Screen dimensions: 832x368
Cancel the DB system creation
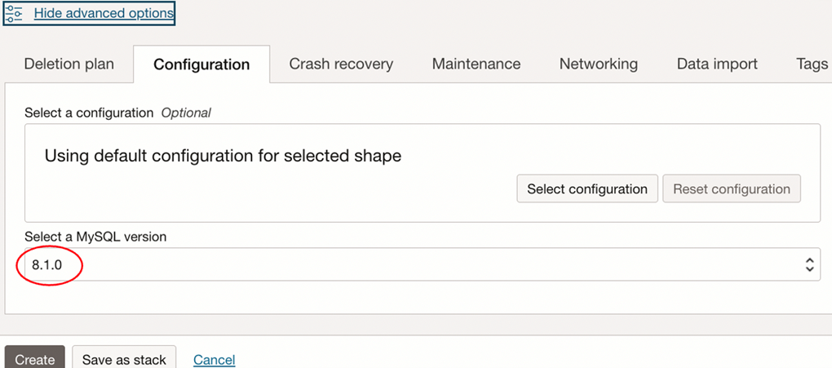(214, 359)
